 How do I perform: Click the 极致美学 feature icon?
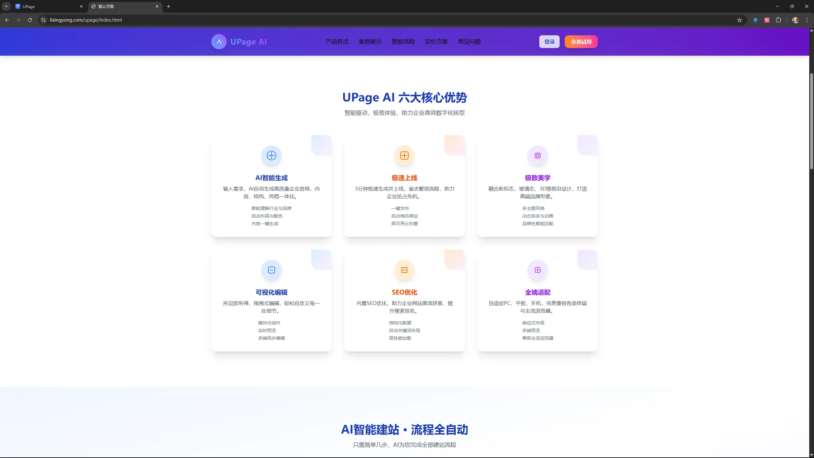pyautogui.click(x=537, y=156)
